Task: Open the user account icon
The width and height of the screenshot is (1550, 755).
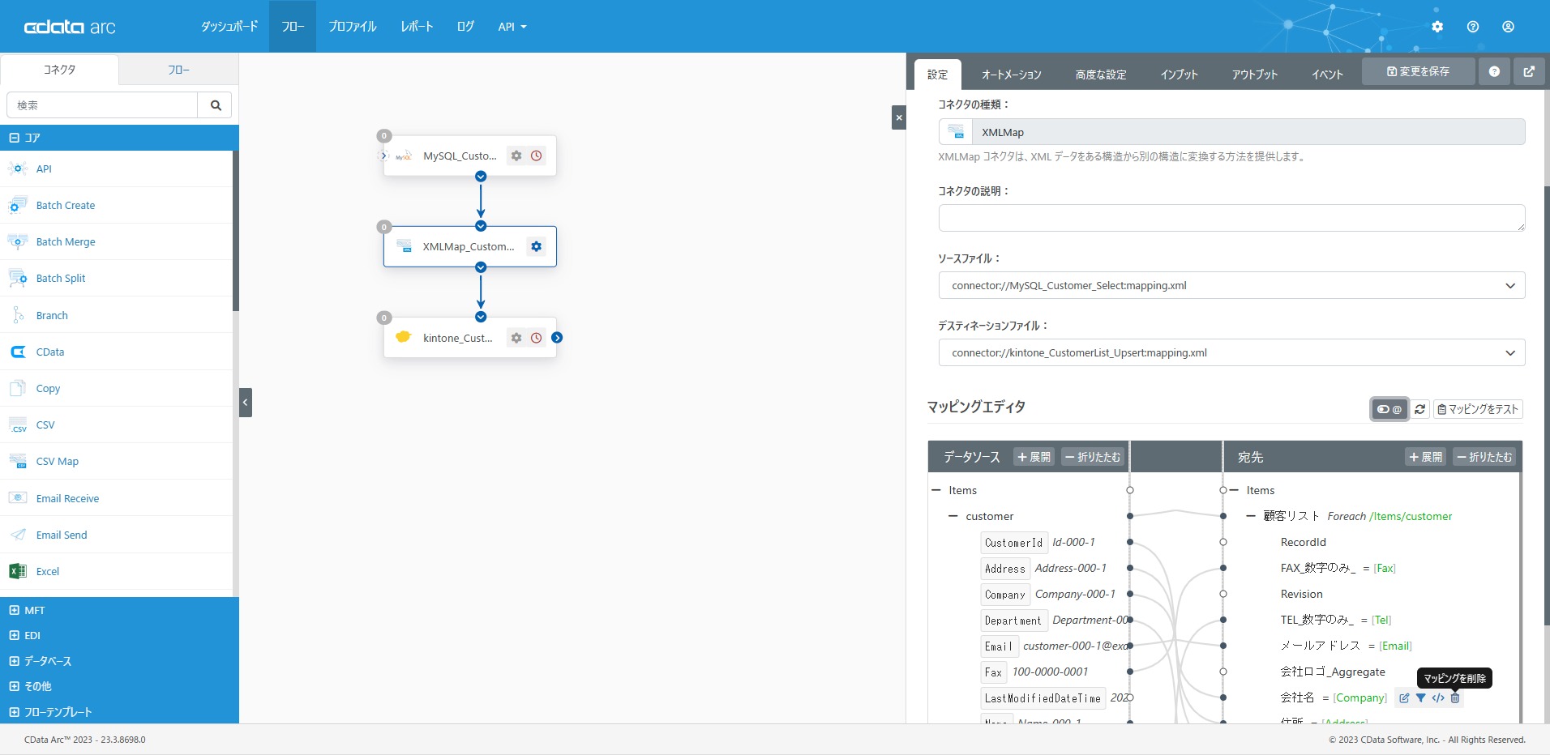Action: [1508, 27]
